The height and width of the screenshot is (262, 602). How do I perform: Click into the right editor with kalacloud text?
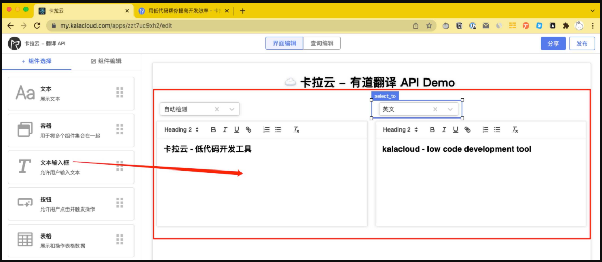click(480, 182)
